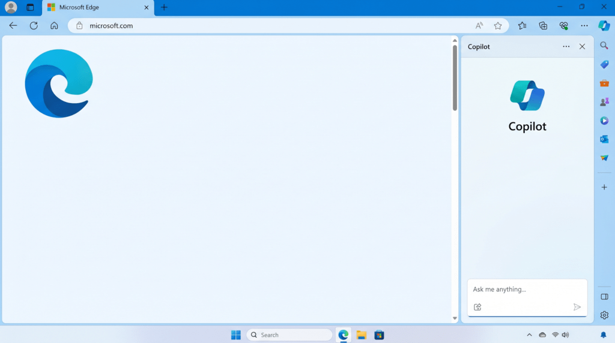Open Copilot panel more options

(x=566, y=47)
